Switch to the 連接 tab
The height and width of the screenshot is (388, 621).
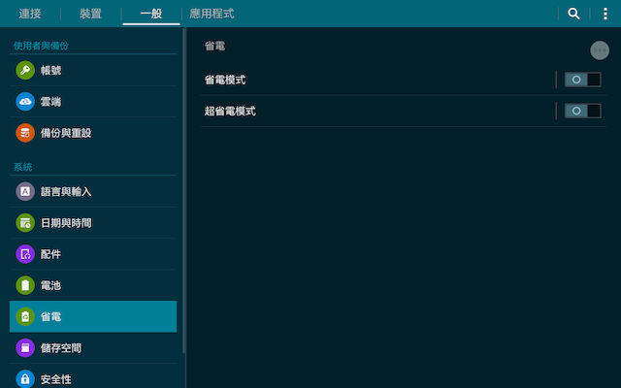click(x=30, y=14)
